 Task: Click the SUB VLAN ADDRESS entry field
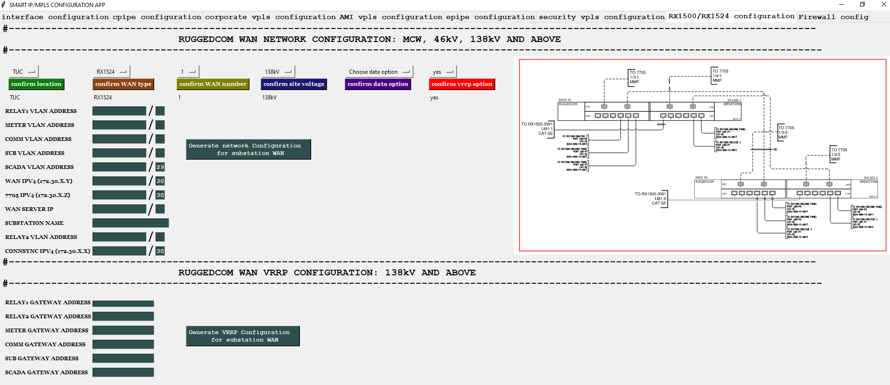(120, 153)
